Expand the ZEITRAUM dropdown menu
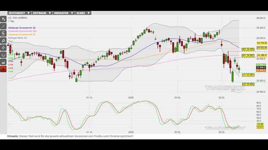The width and height of the screenshot is (268, 150). (41, 13)
